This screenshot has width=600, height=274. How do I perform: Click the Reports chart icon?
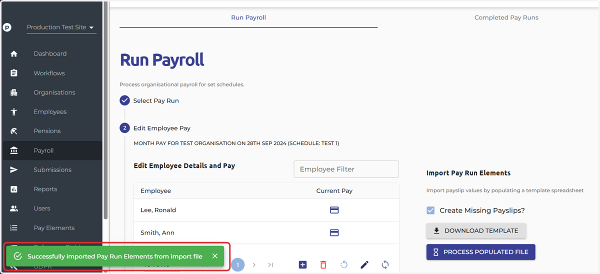pyautogui.click(x=14, y=189)
